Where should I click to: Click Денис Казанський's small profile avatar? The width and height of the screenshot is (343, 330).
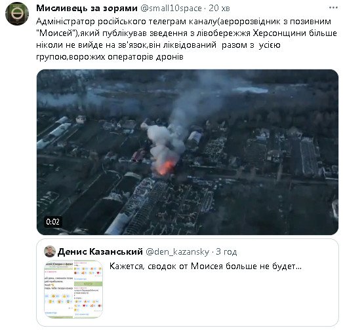(x=50, y=251)
